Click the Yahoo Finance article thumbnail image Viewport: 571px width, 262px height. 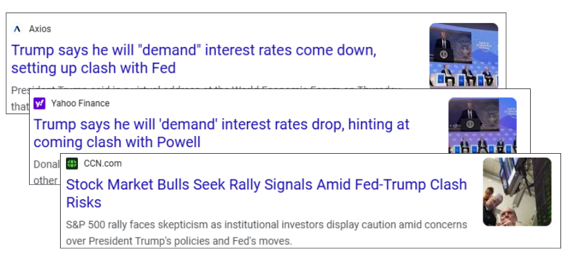(483, 125)
